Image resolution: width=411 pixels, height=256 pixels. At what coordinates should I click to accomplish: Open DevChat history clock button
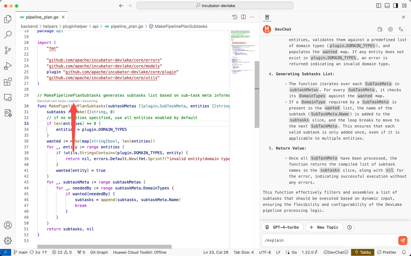tap(349, 227)
